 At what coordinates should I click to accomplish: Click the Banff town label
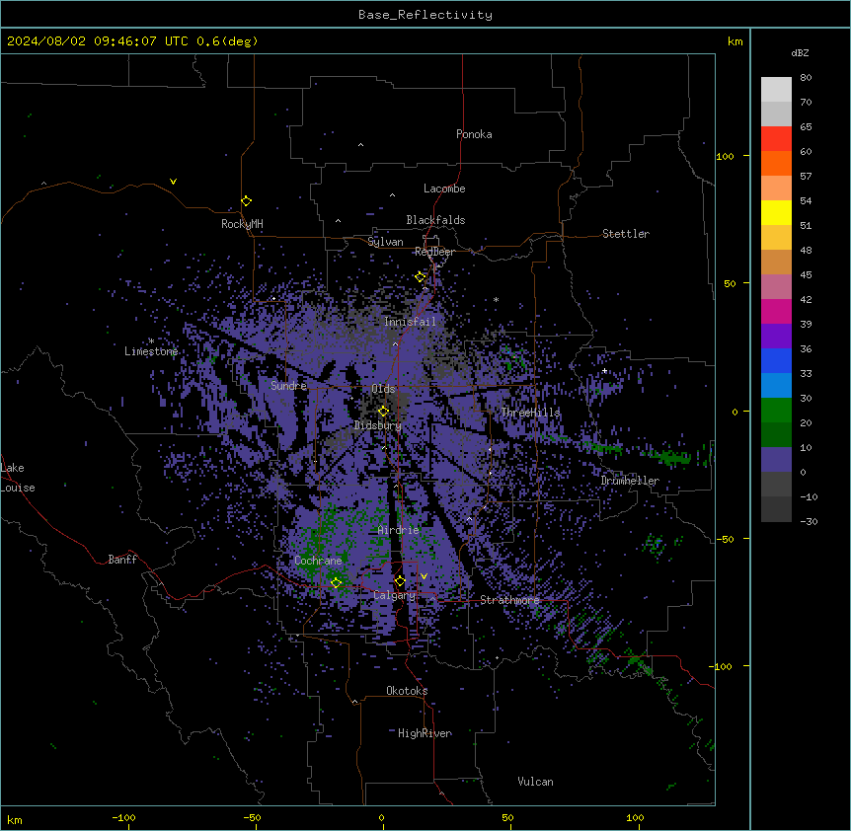(x=122, y=560)
